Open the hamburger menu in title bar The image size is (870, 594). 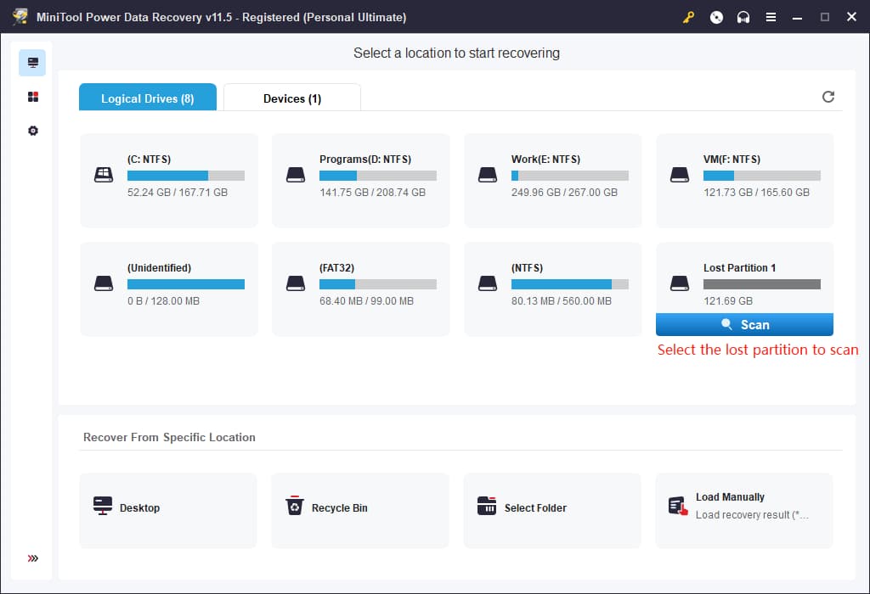[x=771, y=17]
